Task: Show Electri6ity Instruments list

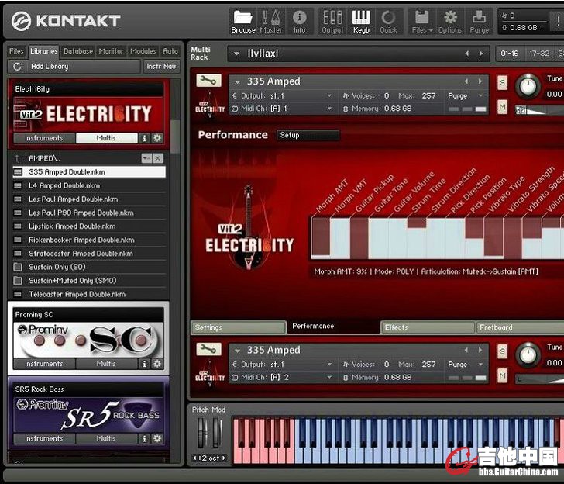Action: (44, 138)
